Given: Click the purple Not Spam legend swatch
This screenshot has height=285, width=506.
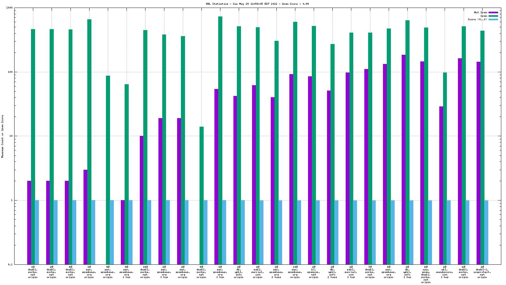Looking at the screenshot, I should (x=493, y=13).
